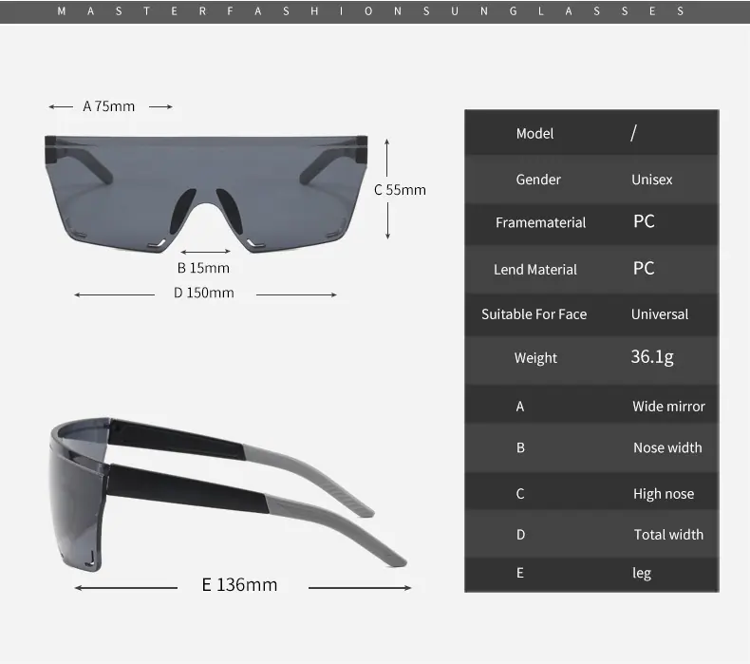Viewport: 750px width, 664px height.
Task: Click the PC value beside Lend Material
Action: [644, 268]
